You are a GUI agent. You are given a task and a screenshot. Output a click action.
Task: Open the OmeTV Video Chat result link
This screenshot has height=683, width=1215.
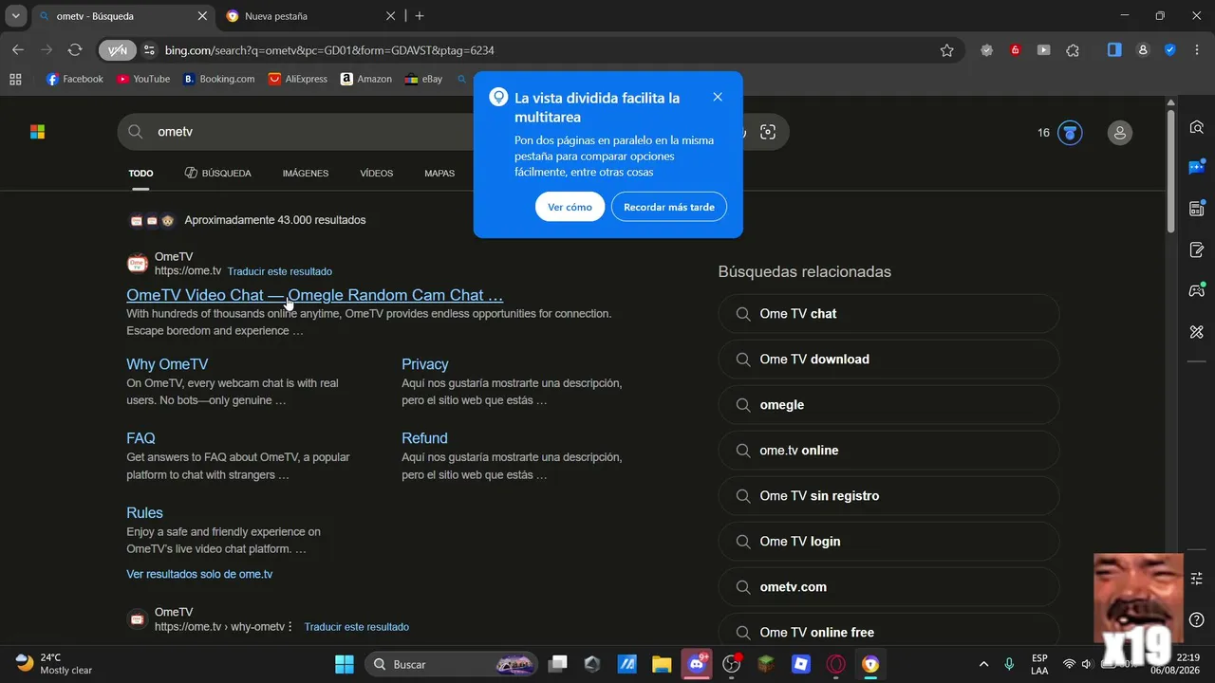[x=315, y=295]
